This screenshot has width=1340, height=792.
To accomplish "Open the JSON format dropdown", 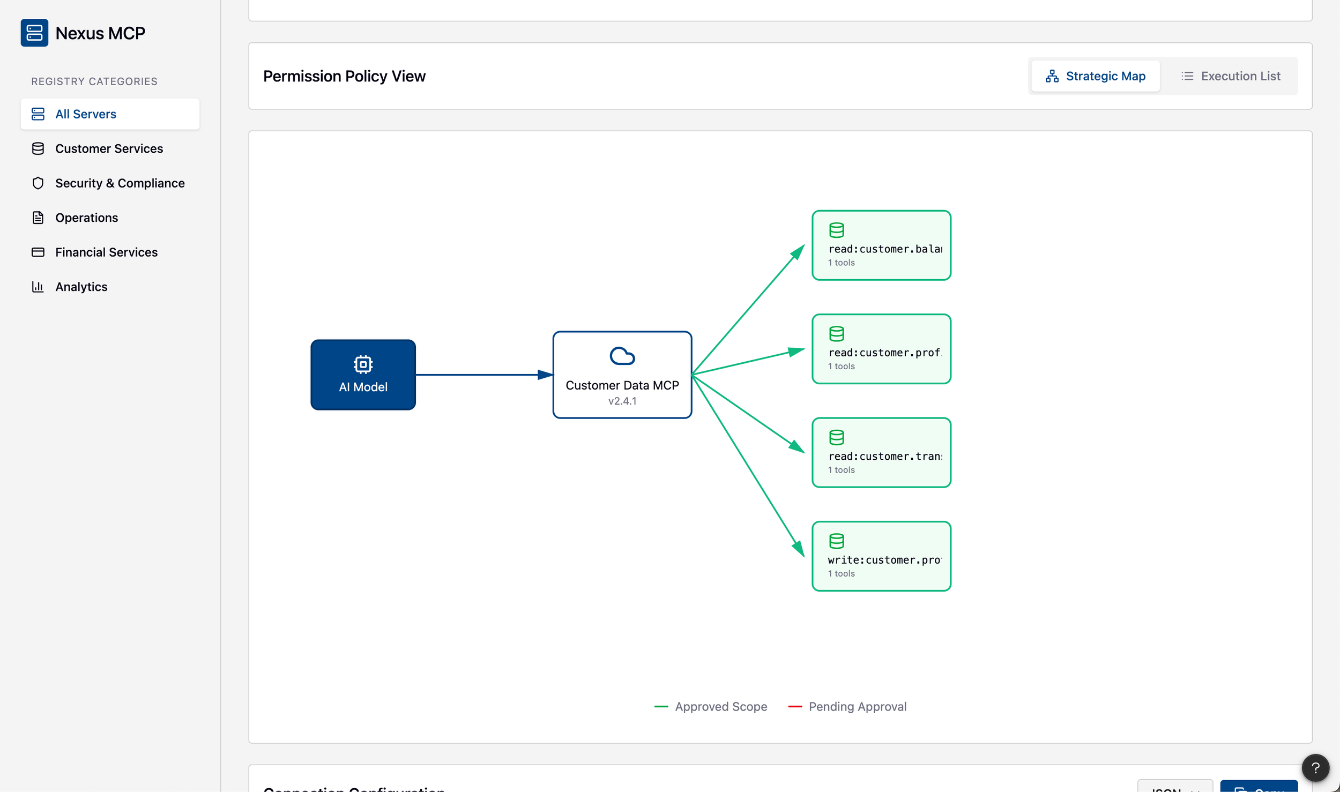I will point(1174,788).
